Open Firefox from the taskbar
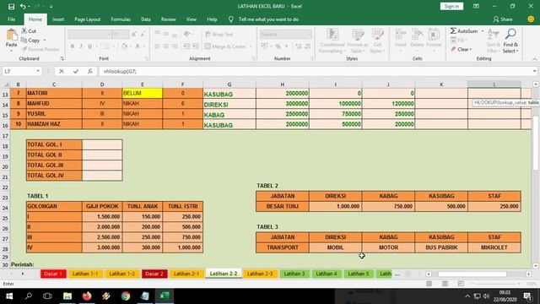Image resolution: width=540 pixels, height=304 pixels. pos(87,296)
